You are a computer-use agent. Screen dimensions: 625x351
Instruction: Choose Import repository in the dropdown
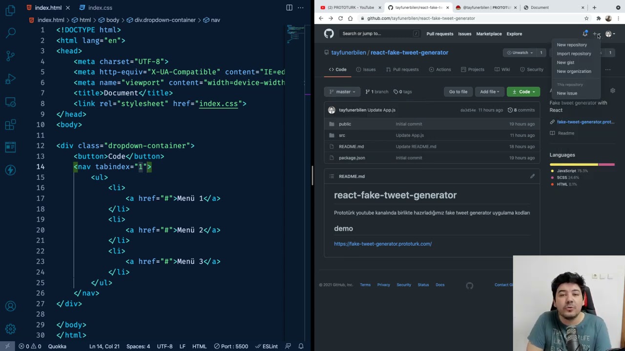[x=574, y=54]
